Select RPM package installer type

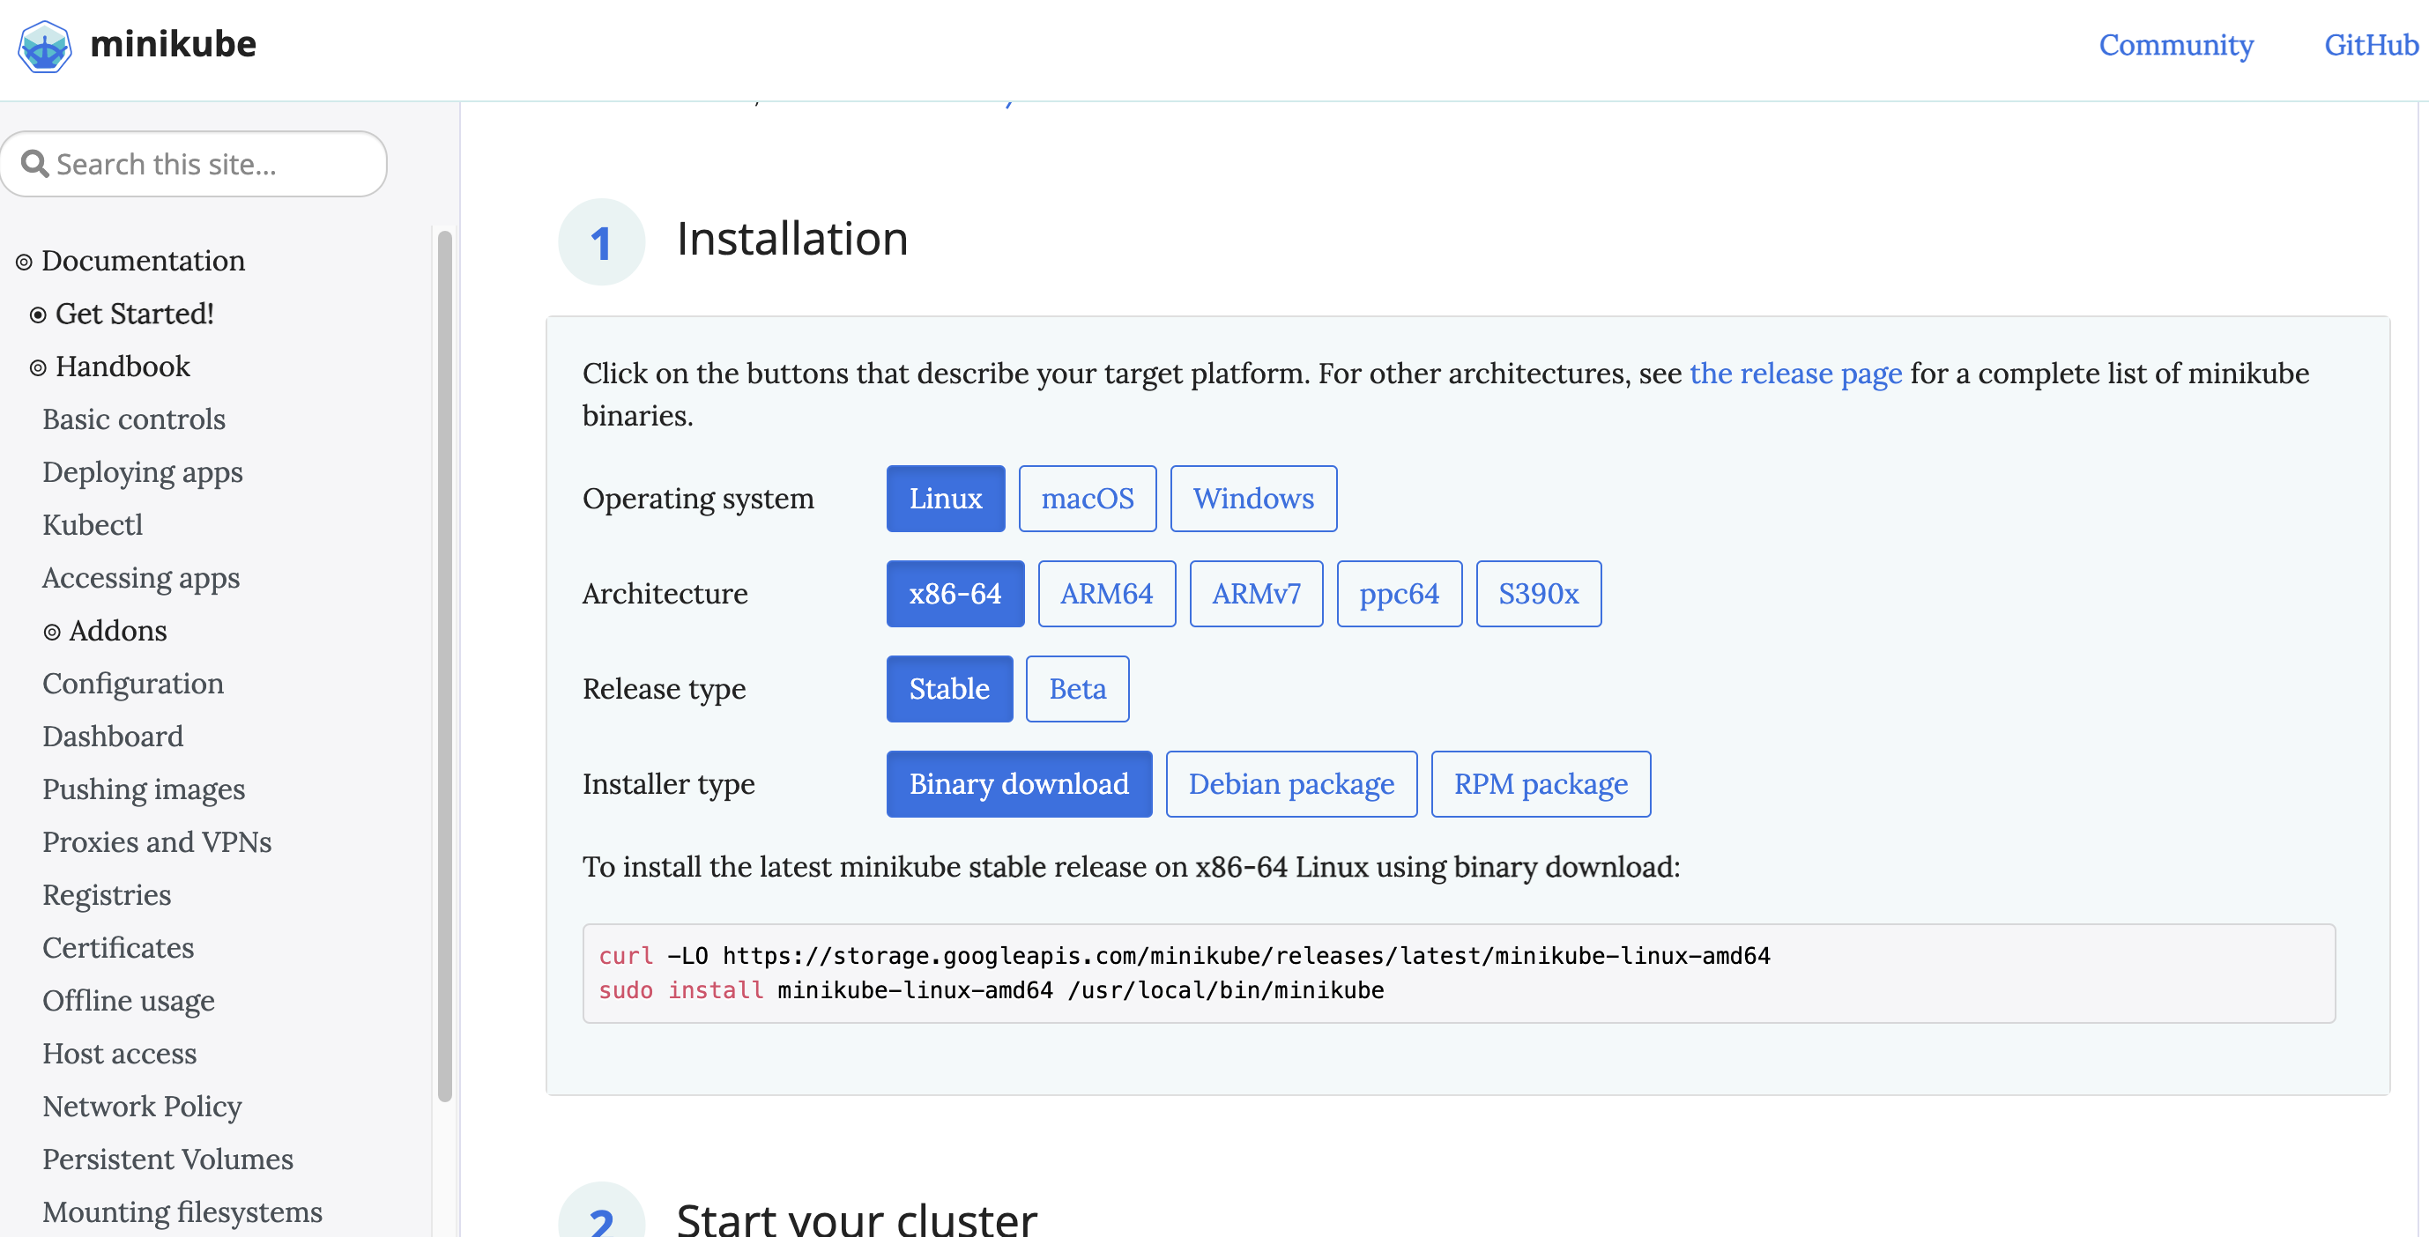click(x=1540, y=784)
